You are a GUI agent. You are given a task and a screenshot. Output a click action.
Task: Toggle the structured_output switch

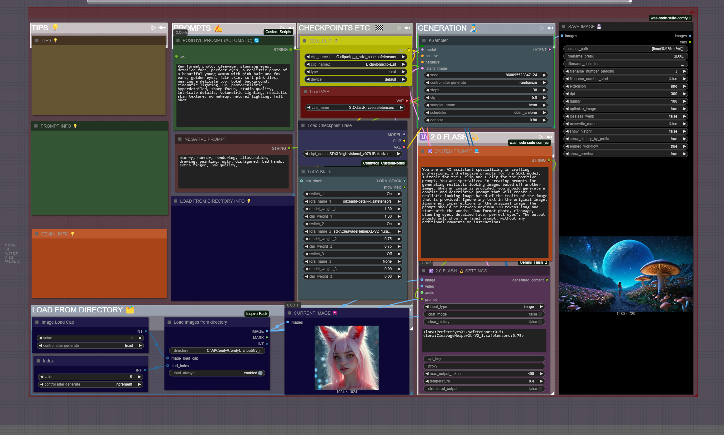point(540,389)
